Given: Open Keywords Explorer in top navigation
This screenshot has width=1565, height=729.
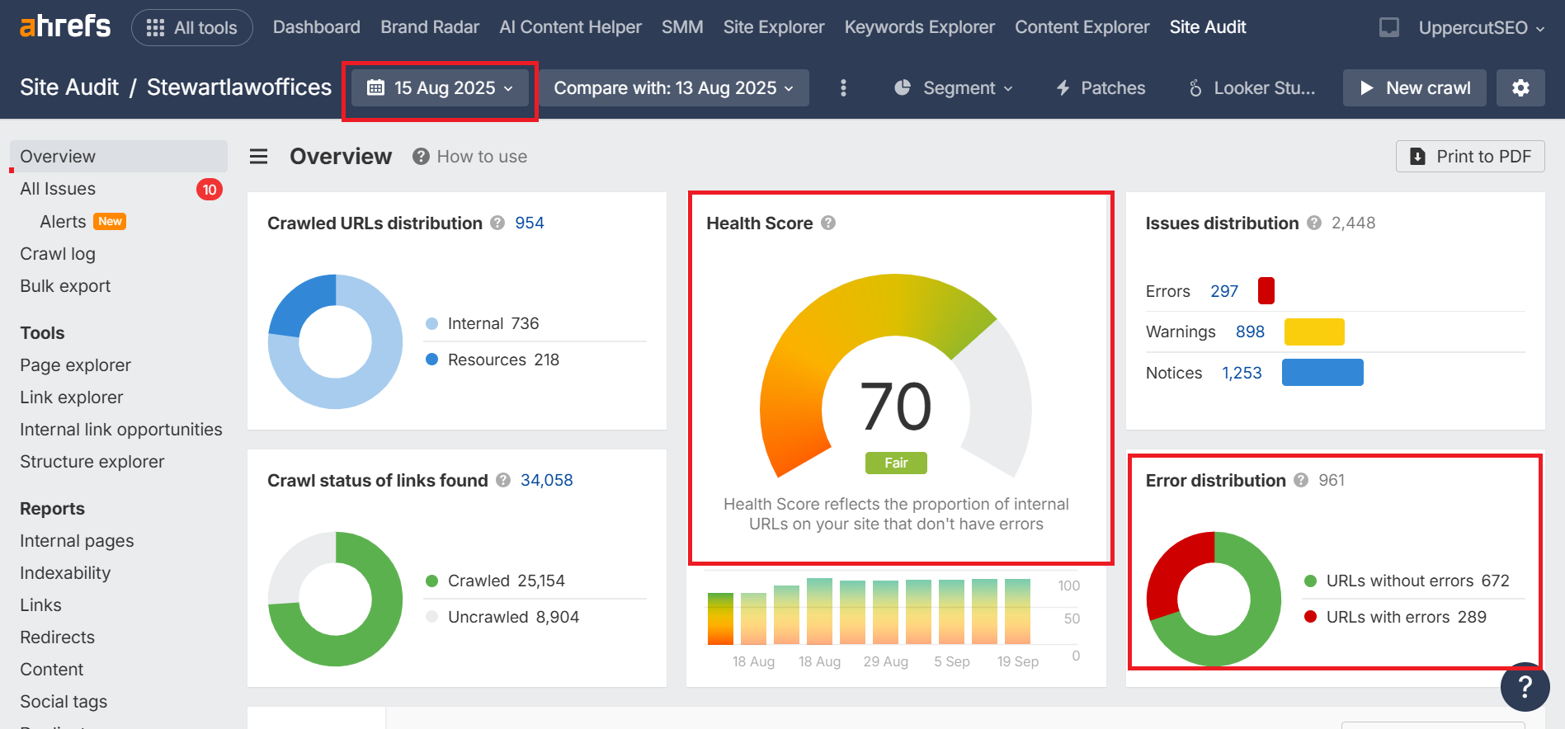Looking at the screenshot, I should (x=920, y=27).
